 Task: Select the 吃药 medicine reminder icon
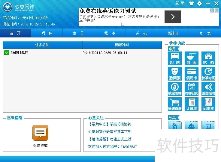point(208,58)
